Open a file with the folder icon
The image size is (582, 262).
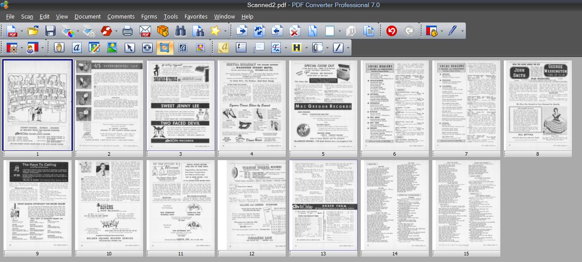33,31
